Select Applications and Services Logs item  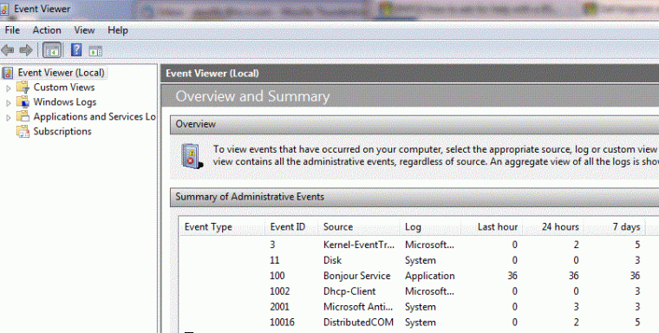click(x=95, y=117)
